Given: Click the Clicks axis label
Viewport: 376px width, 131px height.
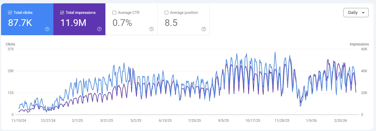Looking at the screenshot, I should [11, 44].
